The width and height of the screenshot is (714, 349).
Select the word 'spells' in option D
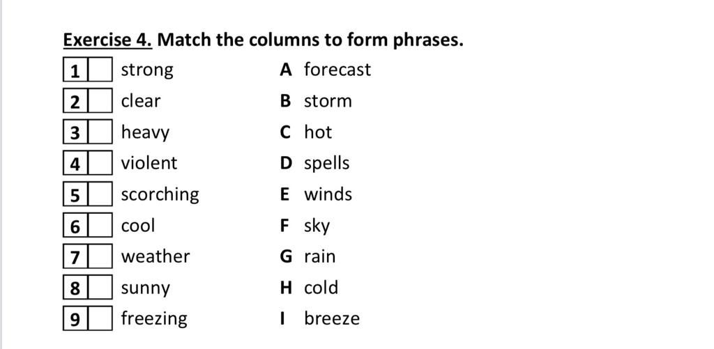(326, 164)
